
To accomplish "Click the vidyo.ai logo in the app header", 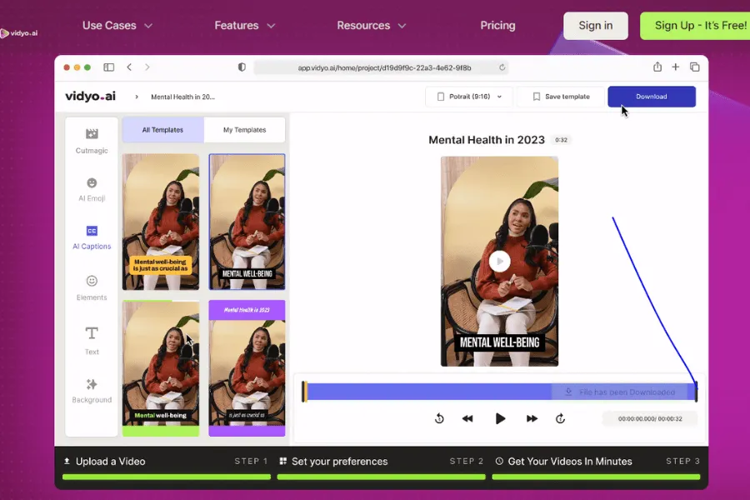I will click(90, 96).
